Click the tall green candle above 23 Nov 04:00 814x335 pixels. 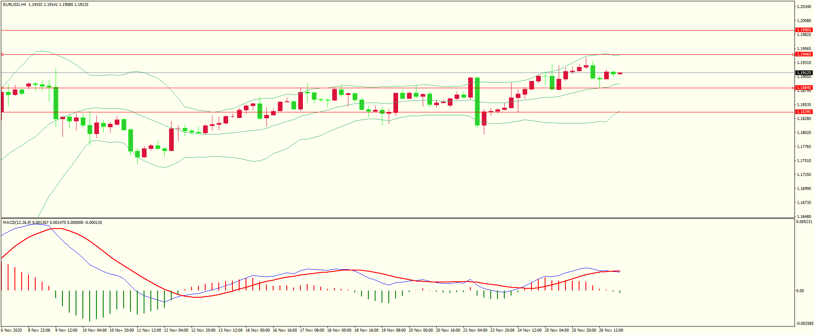[478, 101]
